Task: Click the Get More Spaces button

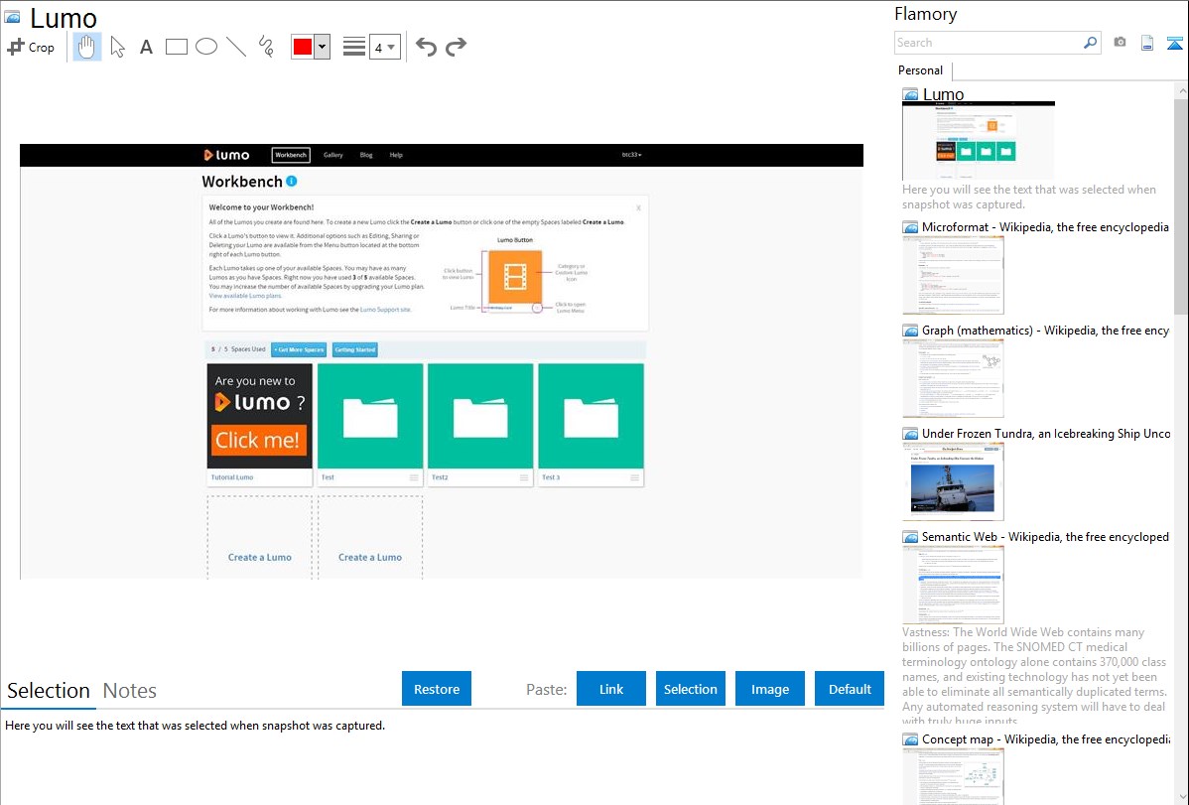Action: click(x=299, y=349)
